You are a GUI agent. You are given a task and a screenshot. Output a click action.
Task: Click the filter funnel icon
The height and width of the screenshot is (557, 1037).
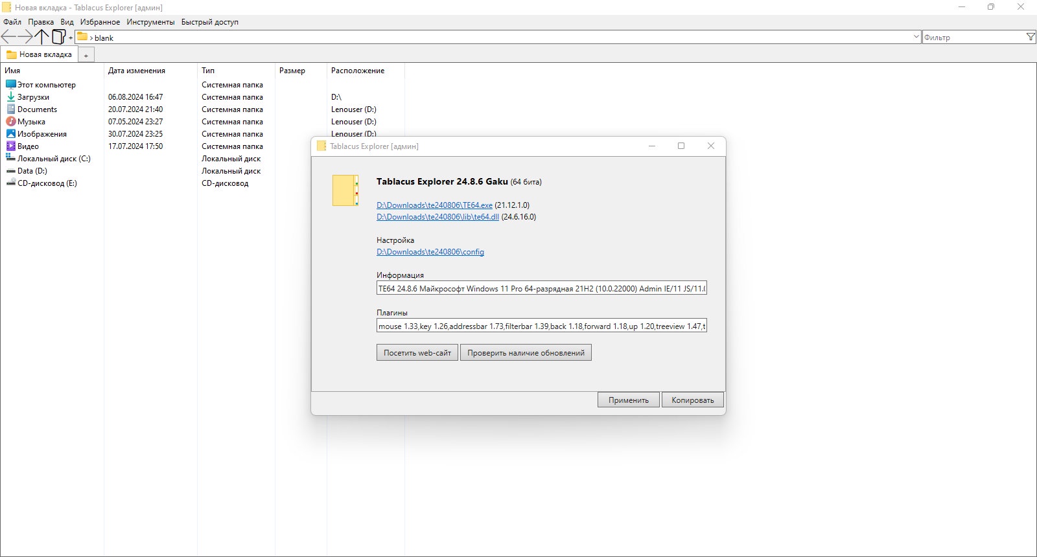coord(1031,38)
